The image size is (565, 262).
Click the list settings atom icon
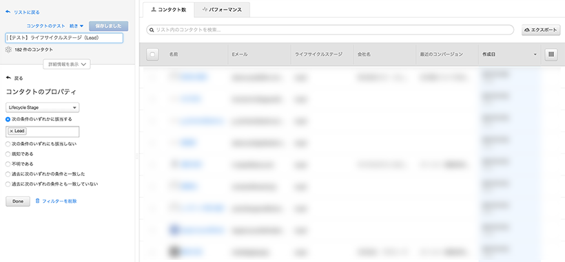click(9, 50)
